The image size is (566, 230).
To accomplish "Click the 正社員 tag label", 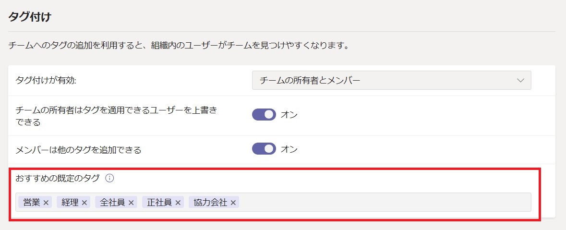I will click(159, 203).
